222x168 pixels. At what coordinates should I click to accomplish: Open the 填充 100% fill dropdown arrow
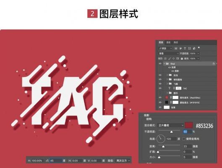[x=198, y=58]
